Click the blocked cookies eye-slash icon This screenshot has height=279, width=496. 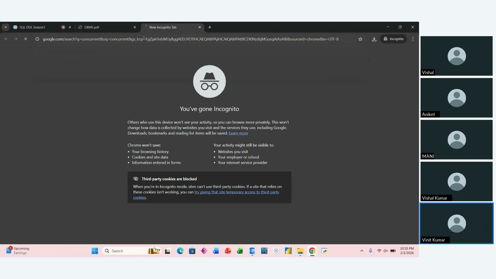point(136,179)
